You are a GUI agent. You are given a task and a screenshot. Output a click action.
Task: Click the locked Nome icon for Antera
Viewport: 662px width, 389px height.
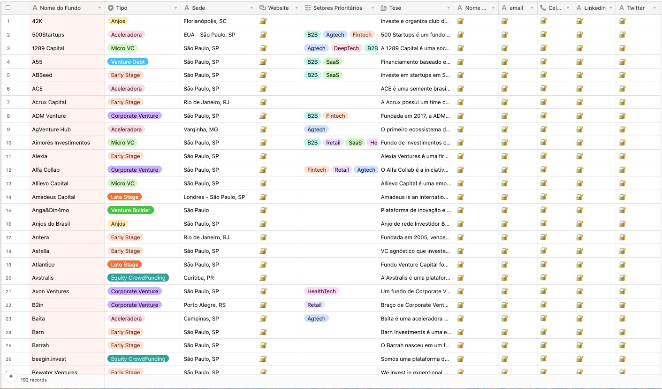click(460, 237)
